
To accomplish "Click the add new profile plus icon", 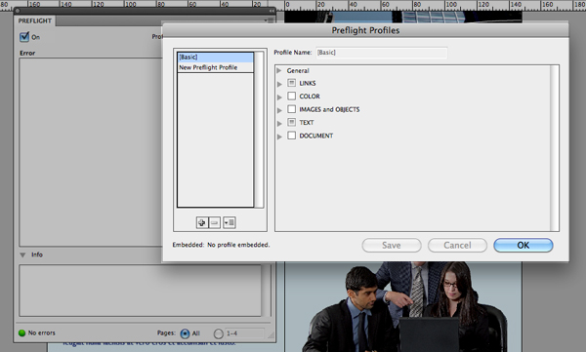I will tap(202, 223).
